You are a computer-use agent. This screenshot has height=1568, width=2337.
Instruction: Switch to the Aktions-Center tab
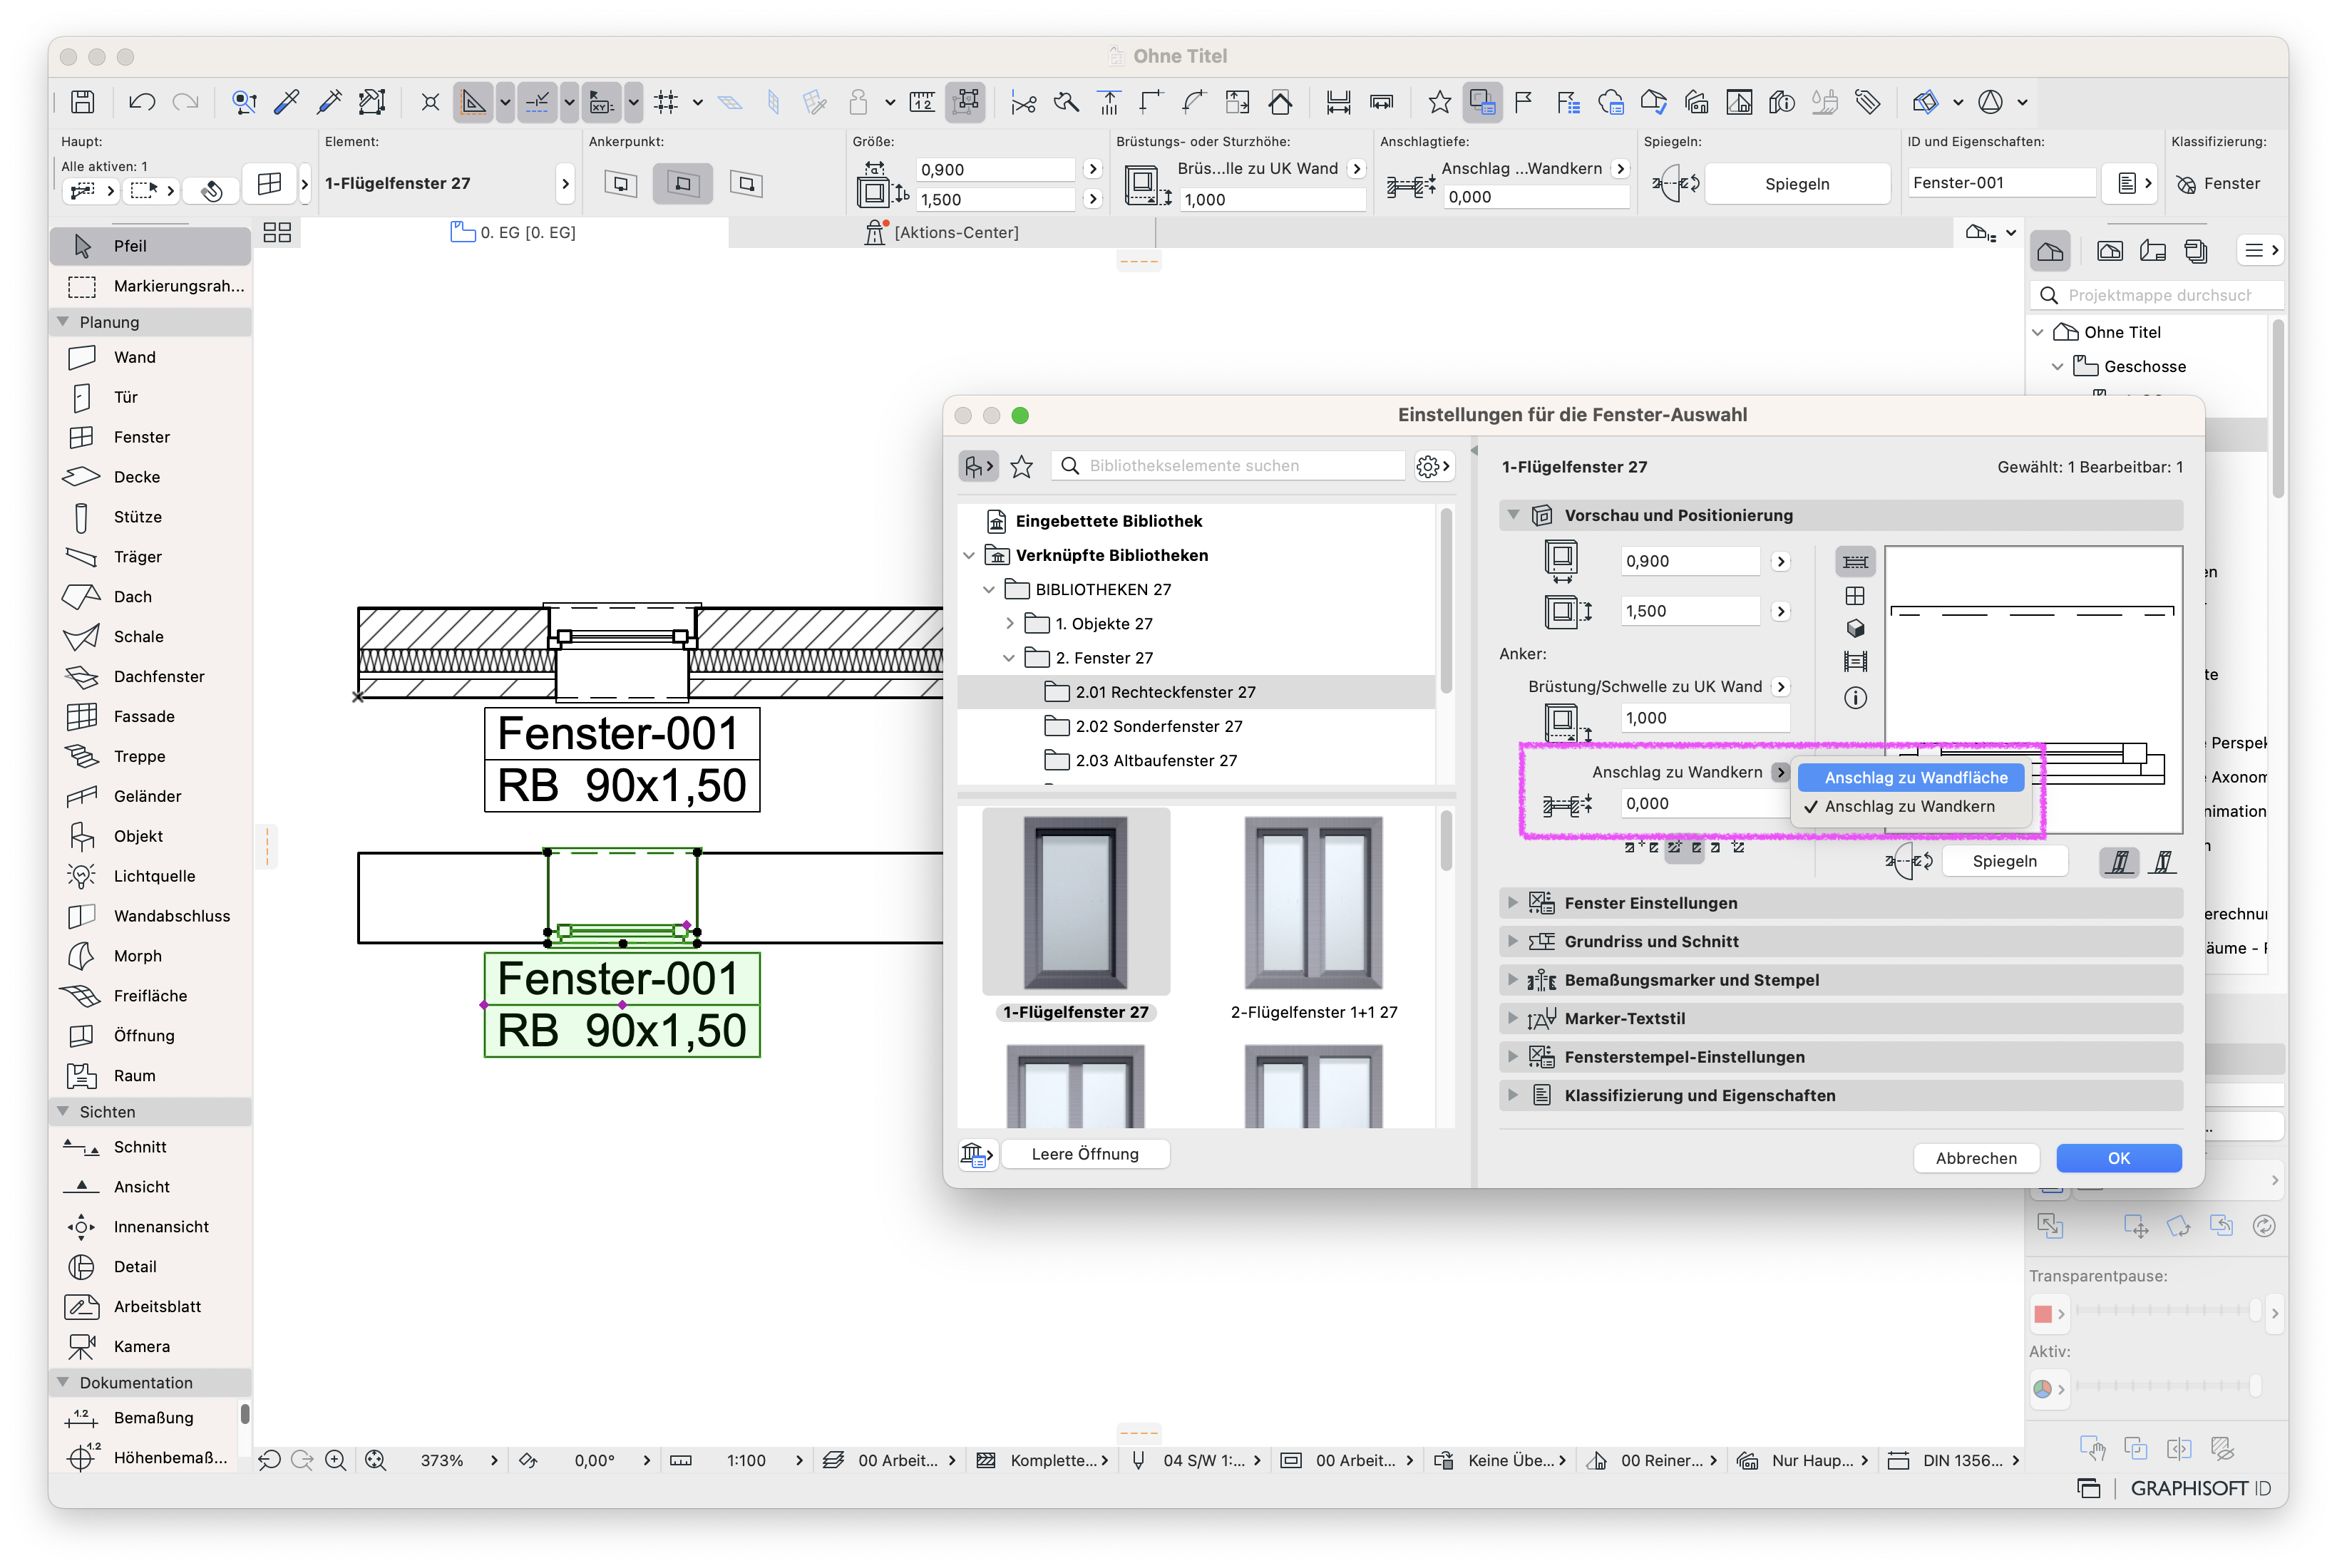coord(943,233)
